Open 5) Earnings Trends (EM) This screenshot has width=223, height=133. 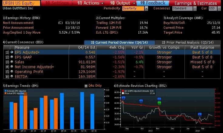click(21, 86)
